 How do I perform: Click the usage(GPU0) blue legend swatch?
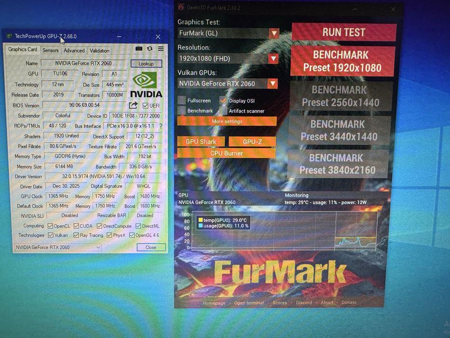tap(201, 226)
